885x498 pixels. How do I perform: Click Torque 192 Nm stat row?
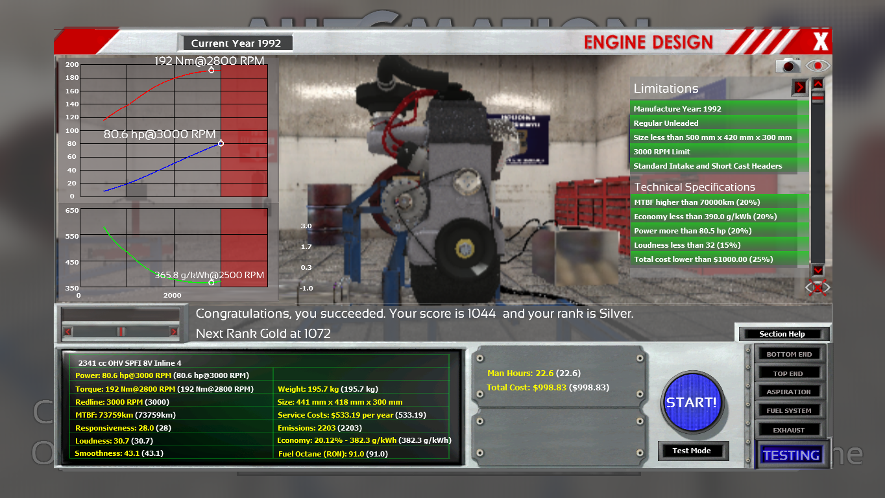[x=164, y=389]
